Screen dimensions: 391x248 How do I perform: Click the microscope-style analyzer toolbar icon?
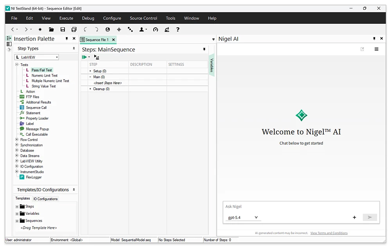[167, 29]
